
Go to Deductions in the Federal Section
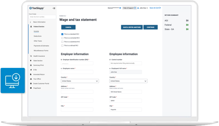click(x=38, y=36)
